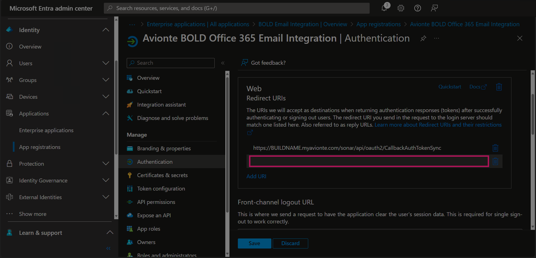Click the top global search bar

(237, 8)
